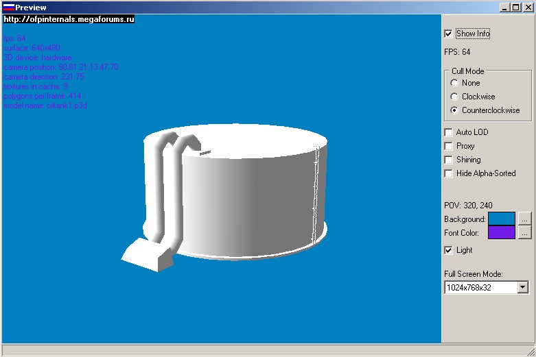Open the ofpinternals.megaforums.ru link
The width and height of the screenshot is (536, 357).
pos(69,19)
